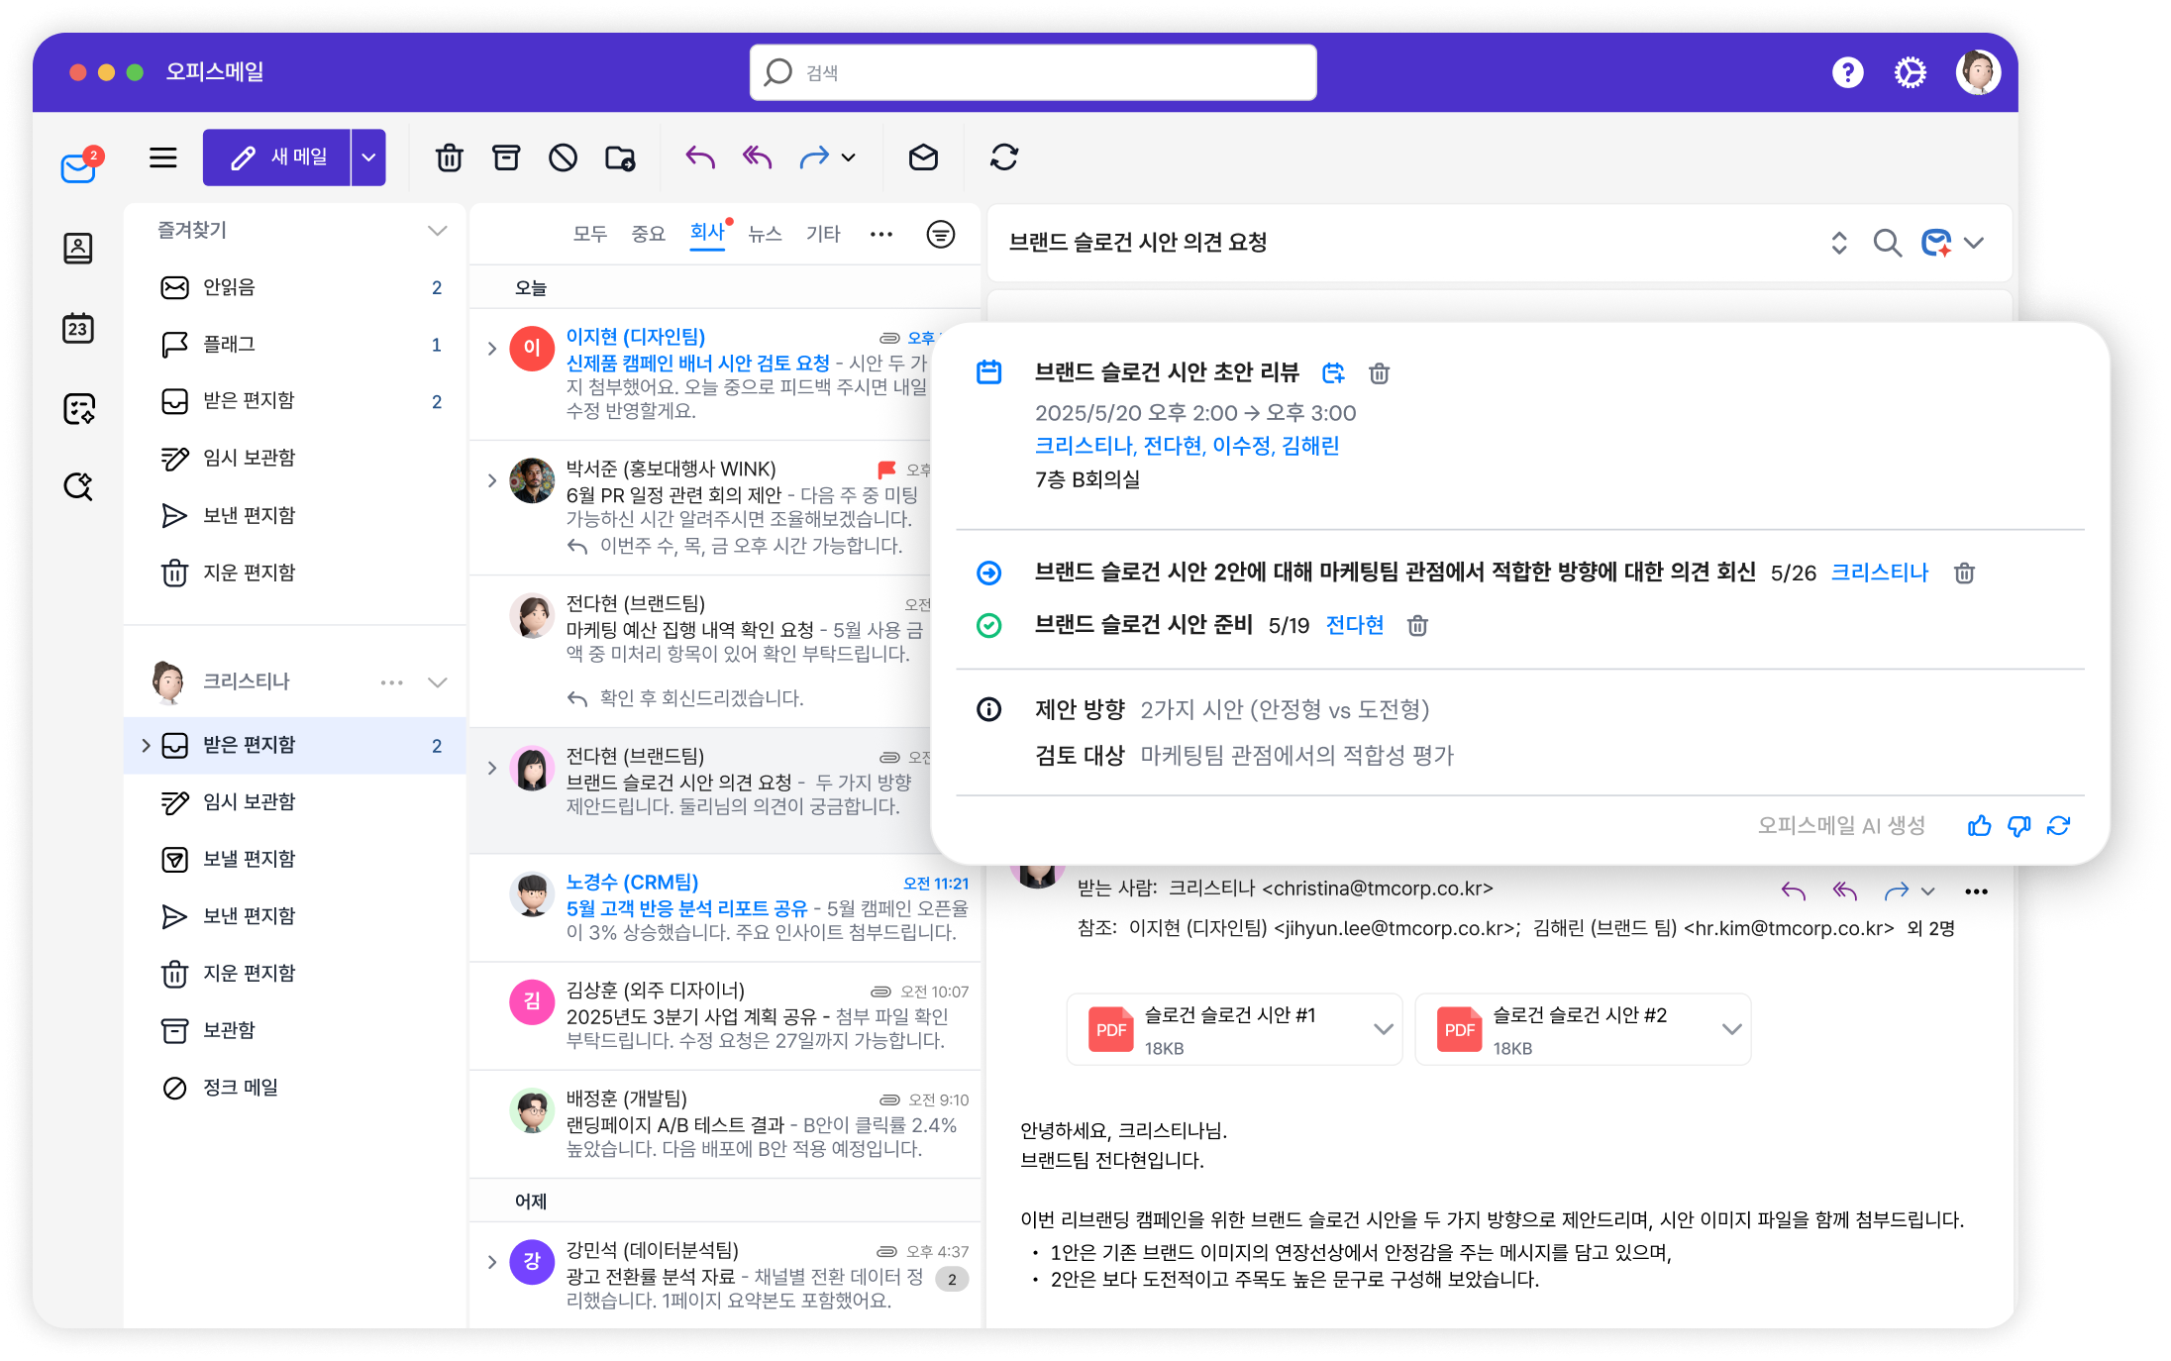Image resolution: width=2171 pixels, height=1361 pixels.
Task: Click the trash delete icon in toolbar
Action: (x=449, y=157)
